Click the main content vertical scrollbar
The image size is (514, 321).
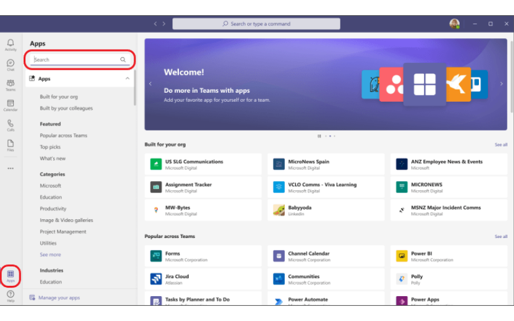512,78
